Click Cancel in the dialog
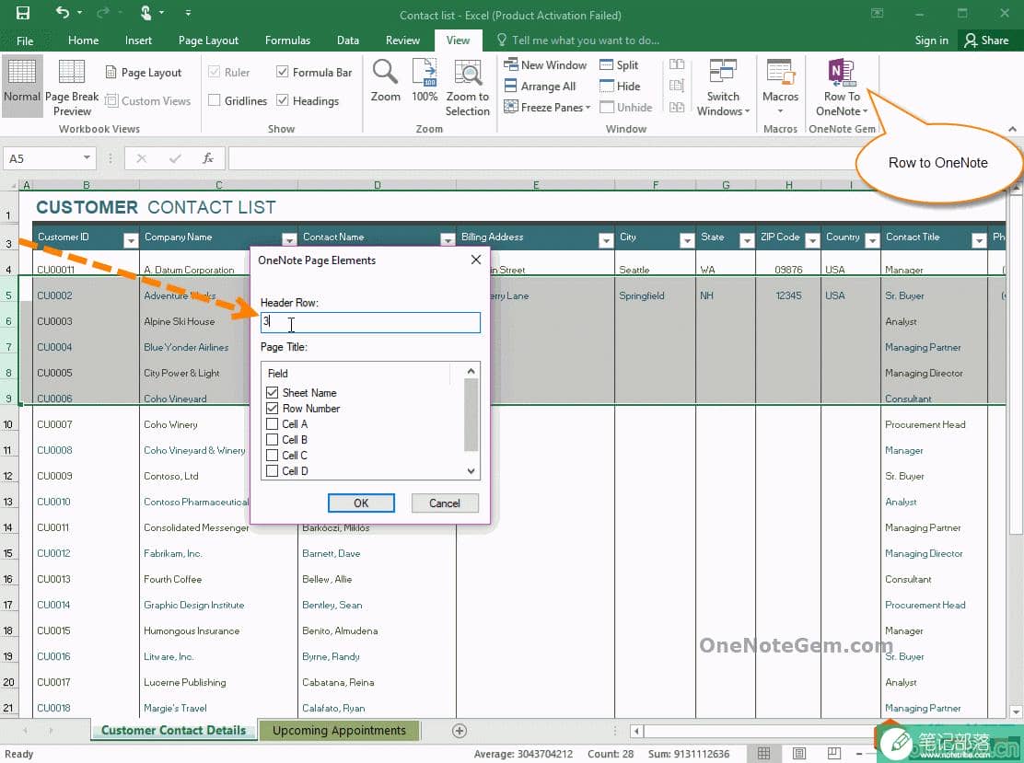The width and height of the screenshot is (1024, 763). click(x=445, y=503)
